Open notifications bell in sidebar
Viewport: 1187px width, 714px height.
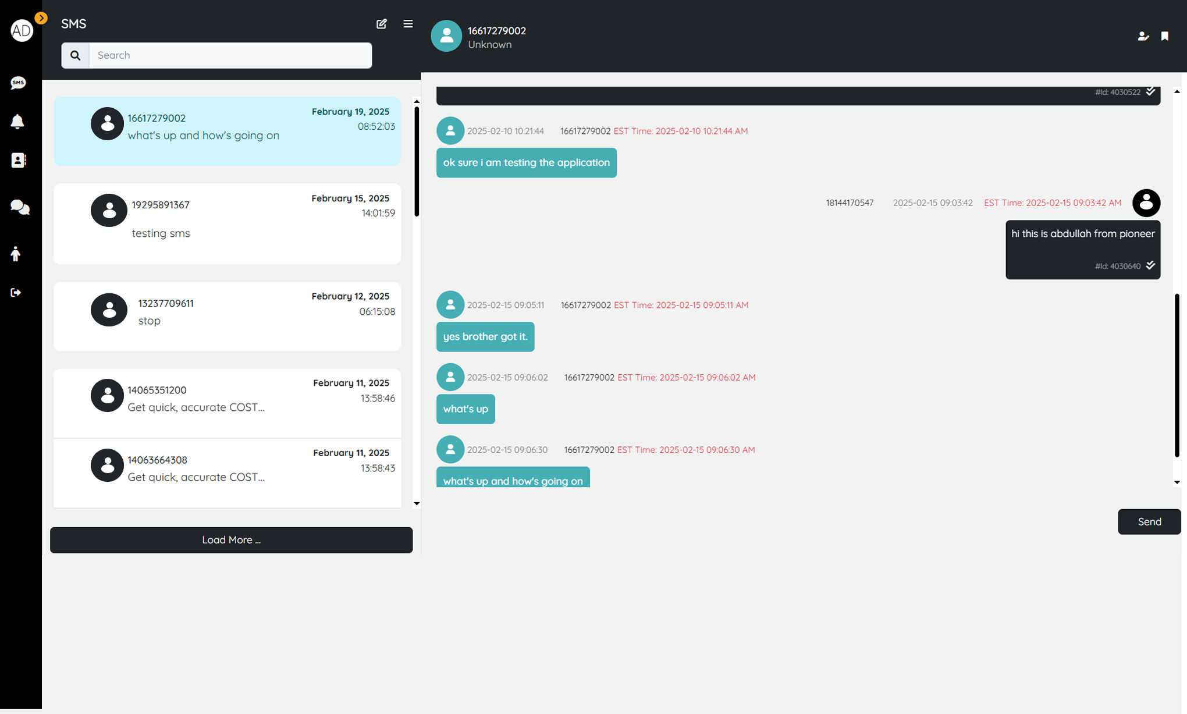[17, 122]
